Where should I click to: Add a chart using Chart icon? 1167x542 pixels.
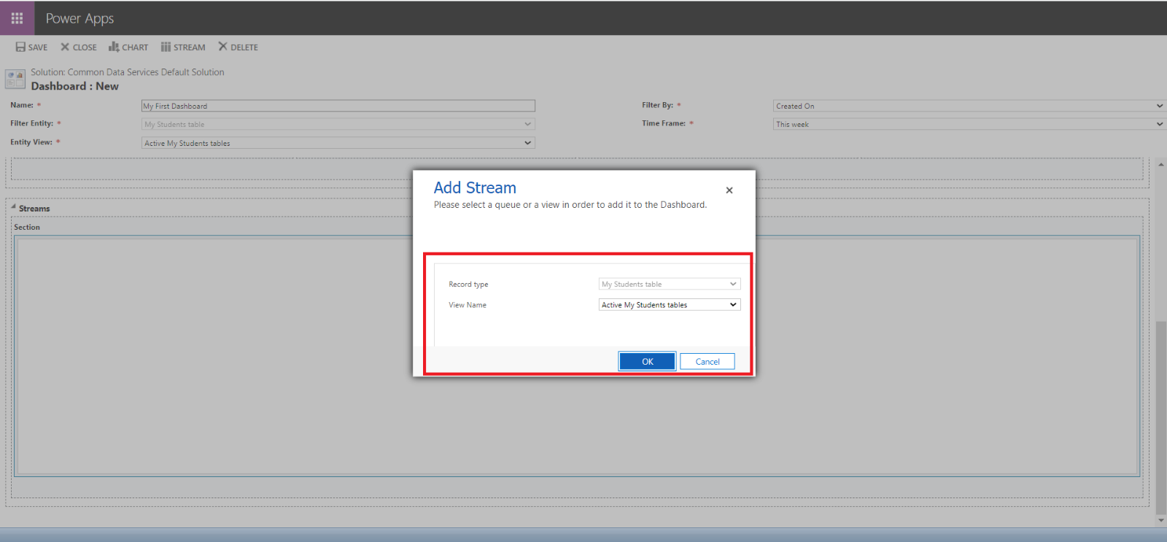coord(114,47)
